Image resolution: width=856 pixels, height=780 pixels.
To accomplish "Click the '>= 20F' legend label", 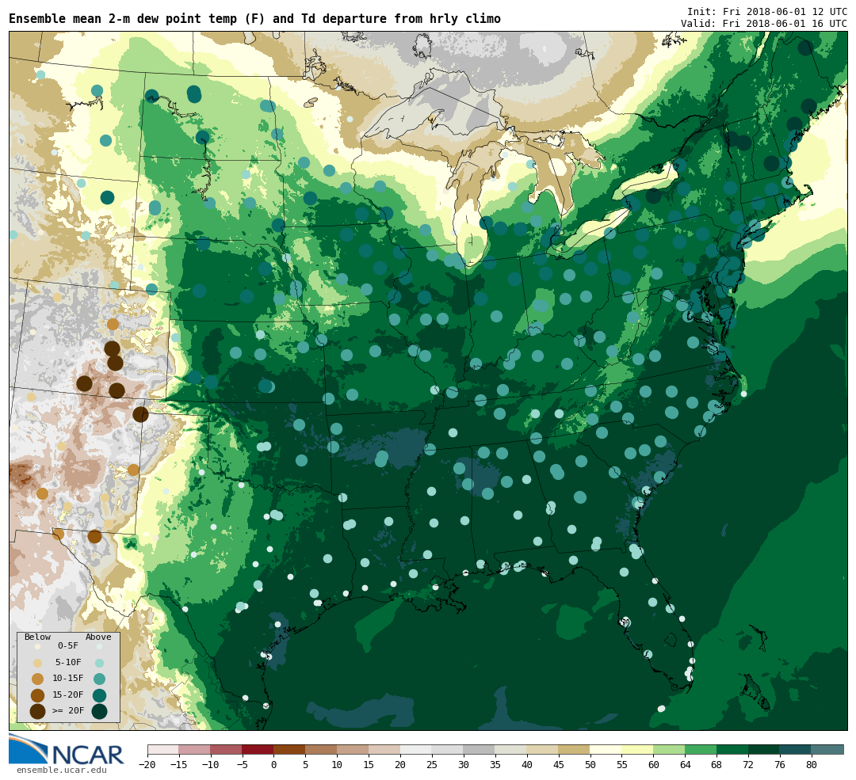I will pyautogui.click(x=68, y=711).
